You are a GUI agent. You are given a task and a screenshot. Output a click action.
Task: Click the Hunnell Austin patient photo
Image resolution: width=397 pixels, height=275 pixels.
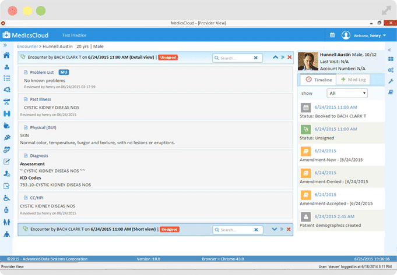pyautogui.click(x=308, y=62)
